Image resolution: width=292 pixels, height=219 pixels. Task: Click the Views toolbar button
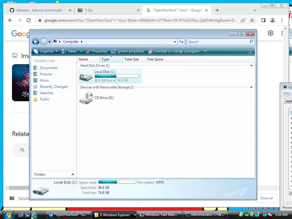coord(69,51)
